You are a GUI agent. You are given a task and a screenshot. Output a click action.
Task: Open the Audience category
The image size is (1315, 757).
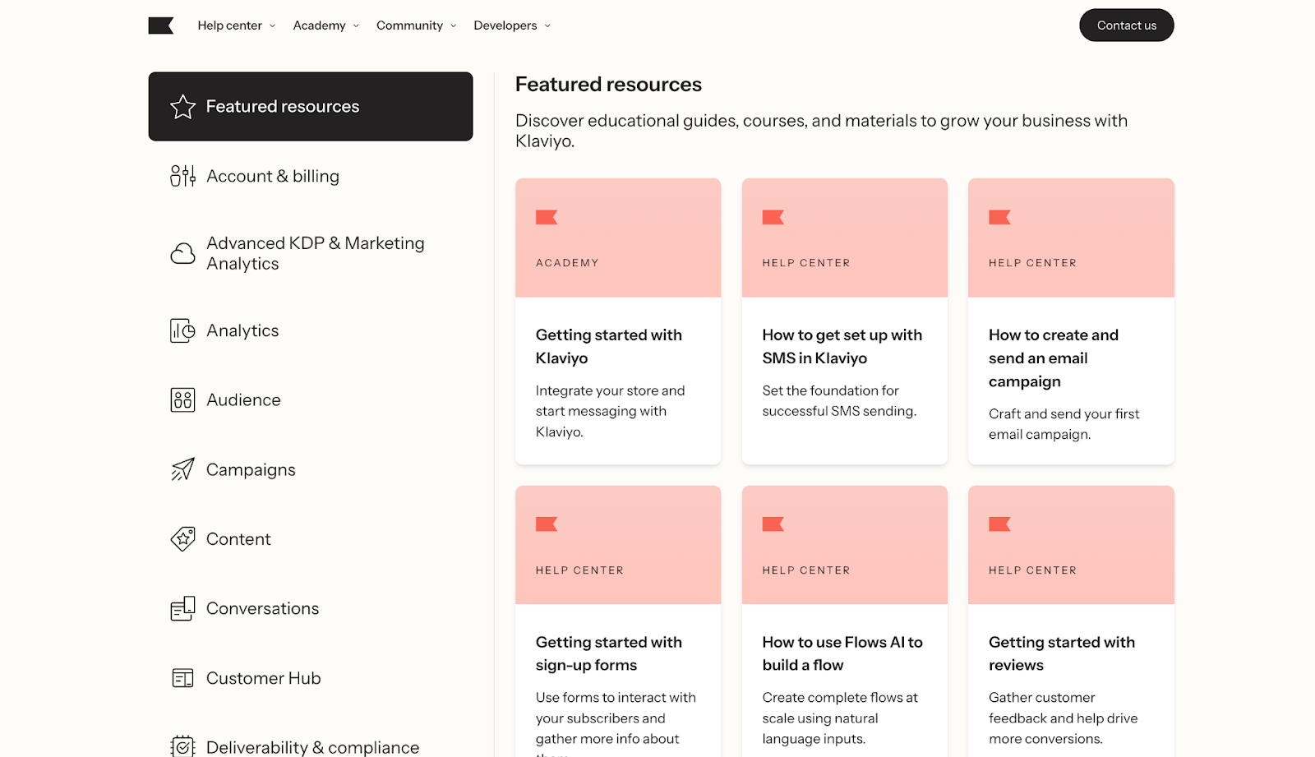(243, 400)
